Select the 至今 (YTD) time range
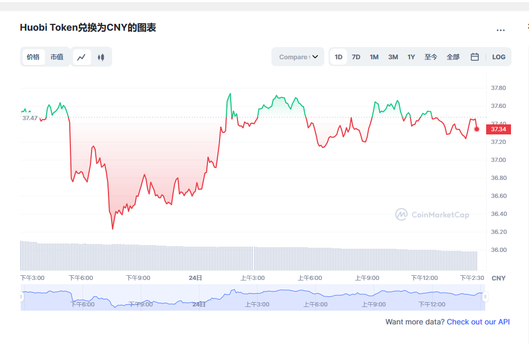Screen dimensions: 529x344 tap(431, 57)
